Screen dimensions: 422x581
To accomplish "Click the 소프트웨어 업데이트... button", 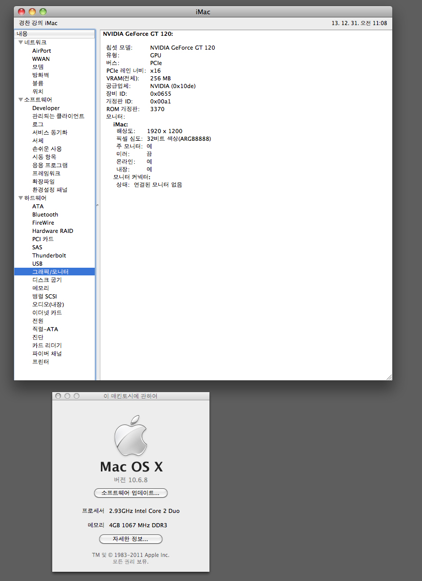I will (x=131, y=493).
